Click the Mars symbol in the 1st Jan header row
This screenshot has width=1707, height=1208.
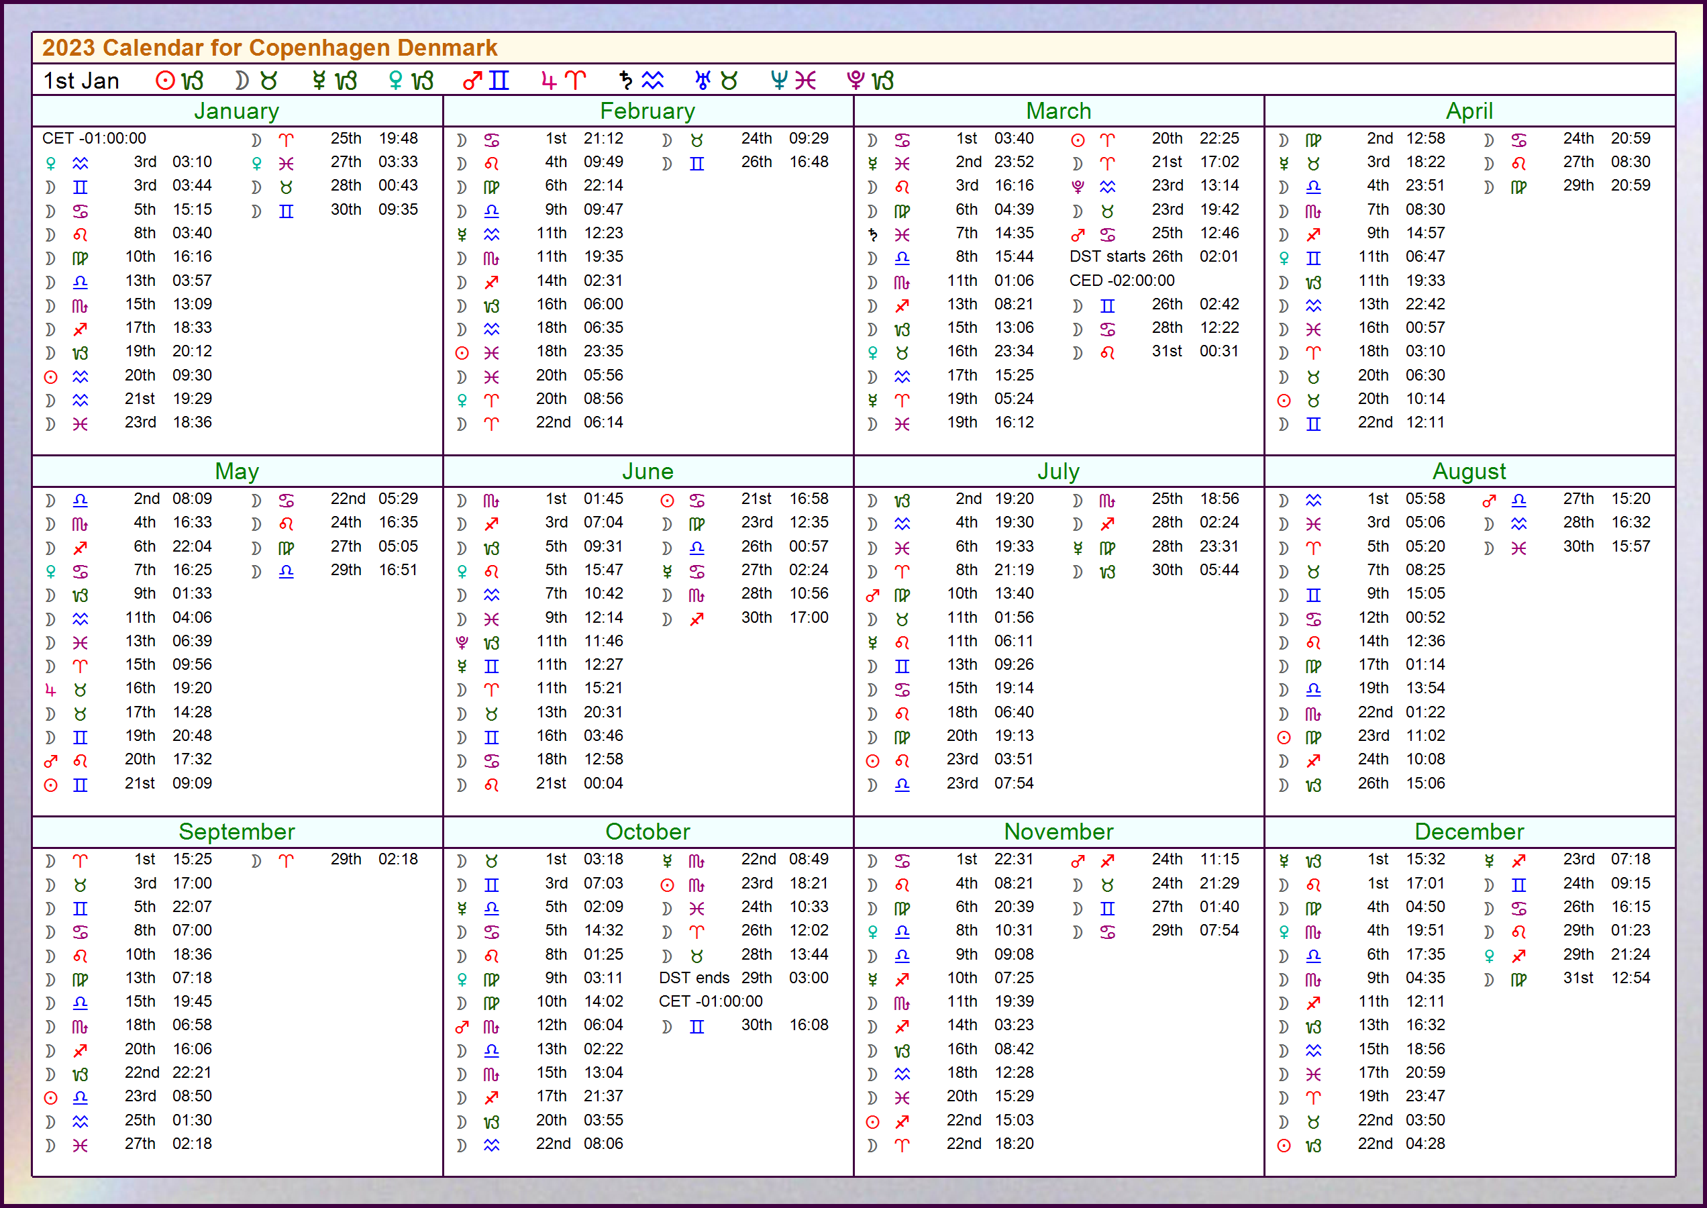point(472,81)
